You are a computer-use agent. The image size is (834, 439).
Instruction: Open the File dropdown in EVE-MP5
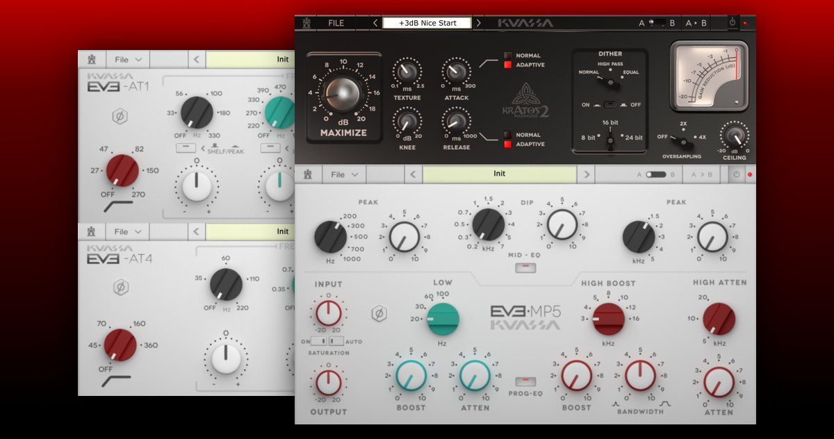tap(345, 174)
